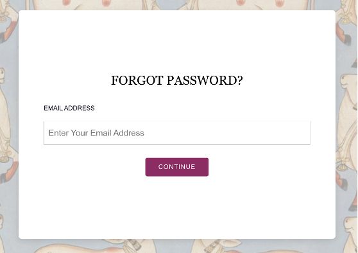Click the placeholder text Enter Your Email Address
This screenshot has height=253, width=358.
[x=96, y=133]
